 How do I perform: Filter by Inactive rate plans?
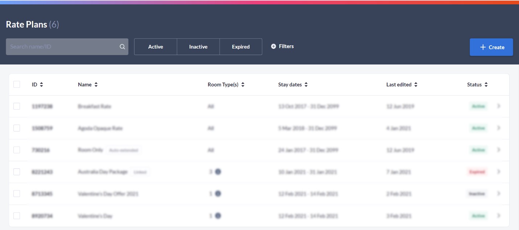(x=198, y=47)
